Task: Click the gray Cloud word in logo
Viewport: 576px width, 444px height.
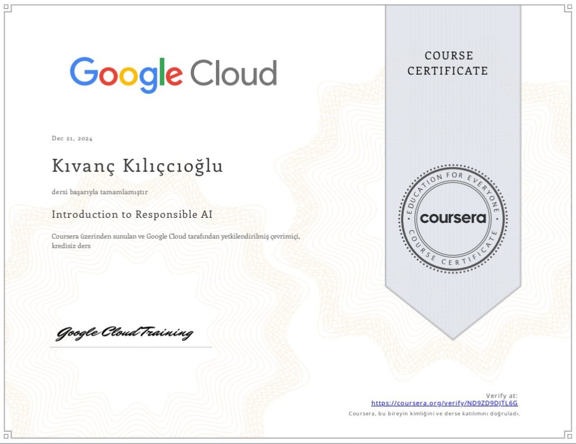Action: coord(233,73)
